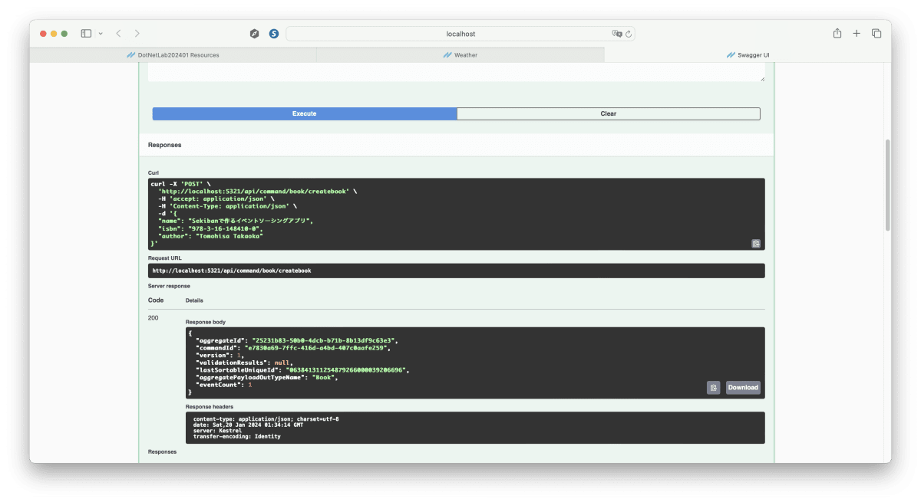Click the server: Kestrel header line

click(217, 431)
